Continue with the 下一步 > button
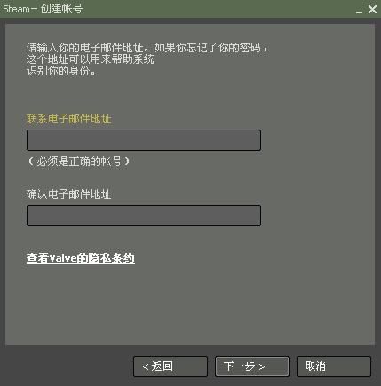The width and height of the screenshot is (381, 386). point(252,366)
